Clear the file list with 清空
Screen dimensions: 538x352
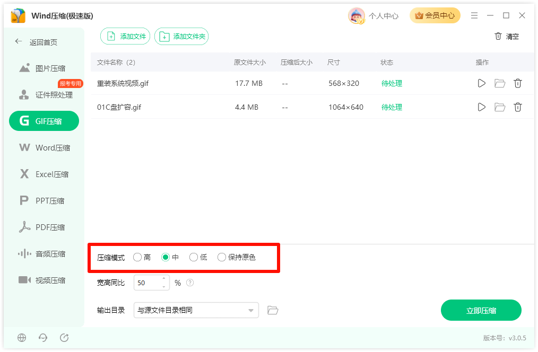pyautogui.click(x=507, y=37)
